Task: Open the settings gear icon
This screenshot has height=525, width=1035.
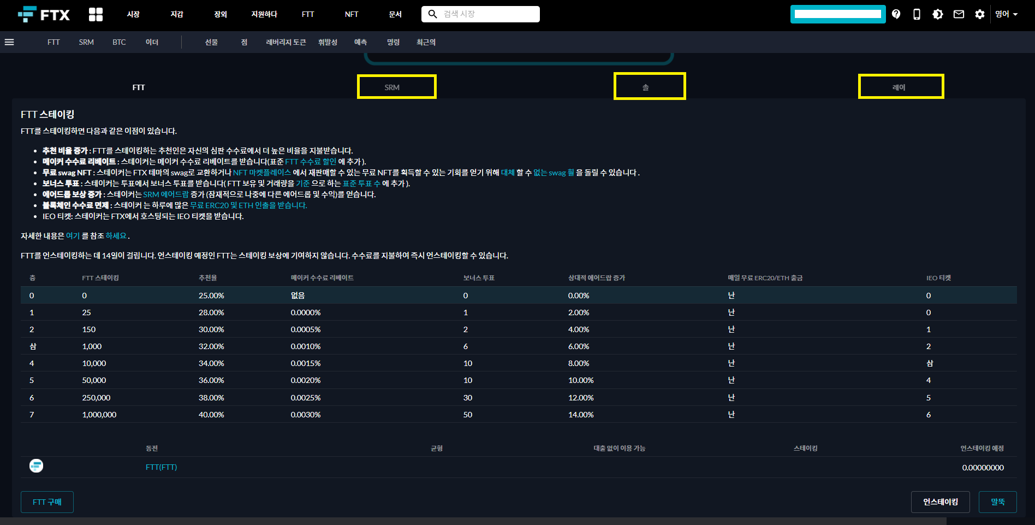Action: point(980,14)
